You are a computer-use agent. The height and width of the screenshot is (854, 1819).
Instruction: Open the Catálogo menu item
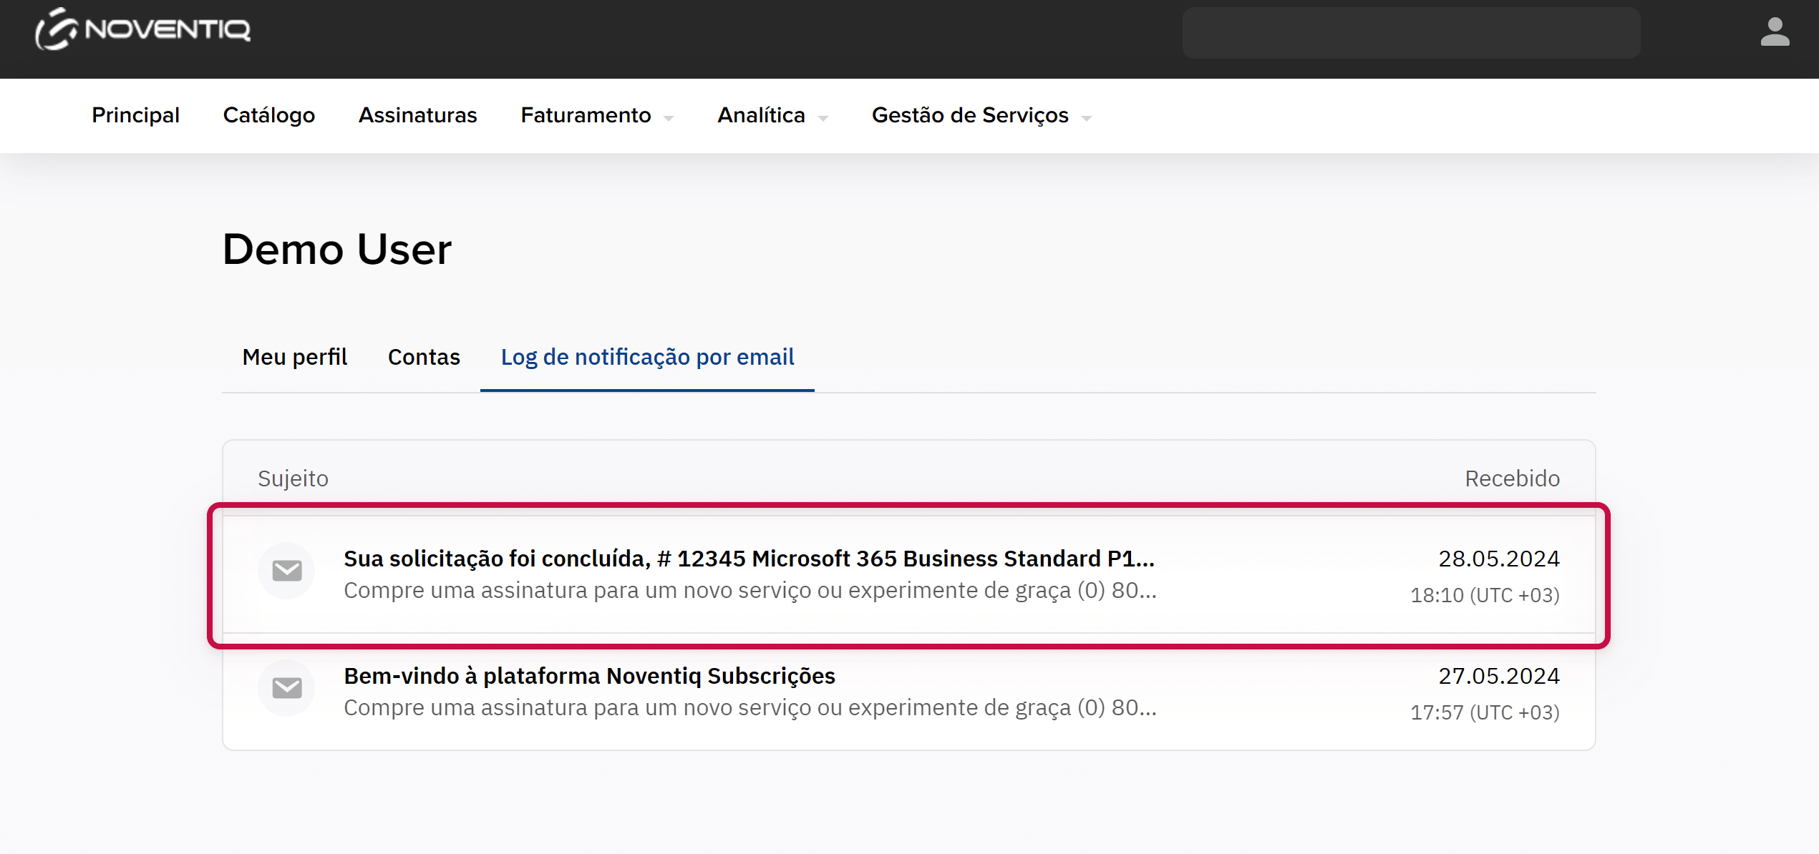[x=268, y=115]
